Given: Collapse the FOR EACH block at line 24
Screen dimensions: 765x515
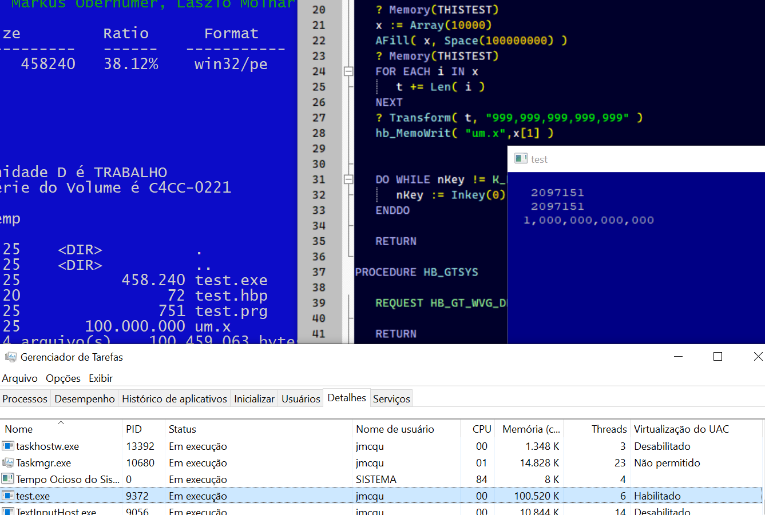Looking at the screenshot, I should (348, 71).
